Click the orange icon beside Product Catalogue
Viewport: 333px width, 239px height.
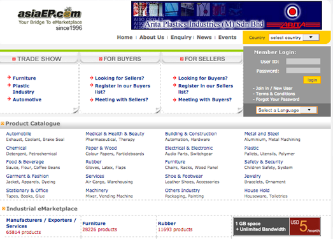pyautogui.click(x=3, y=124)
